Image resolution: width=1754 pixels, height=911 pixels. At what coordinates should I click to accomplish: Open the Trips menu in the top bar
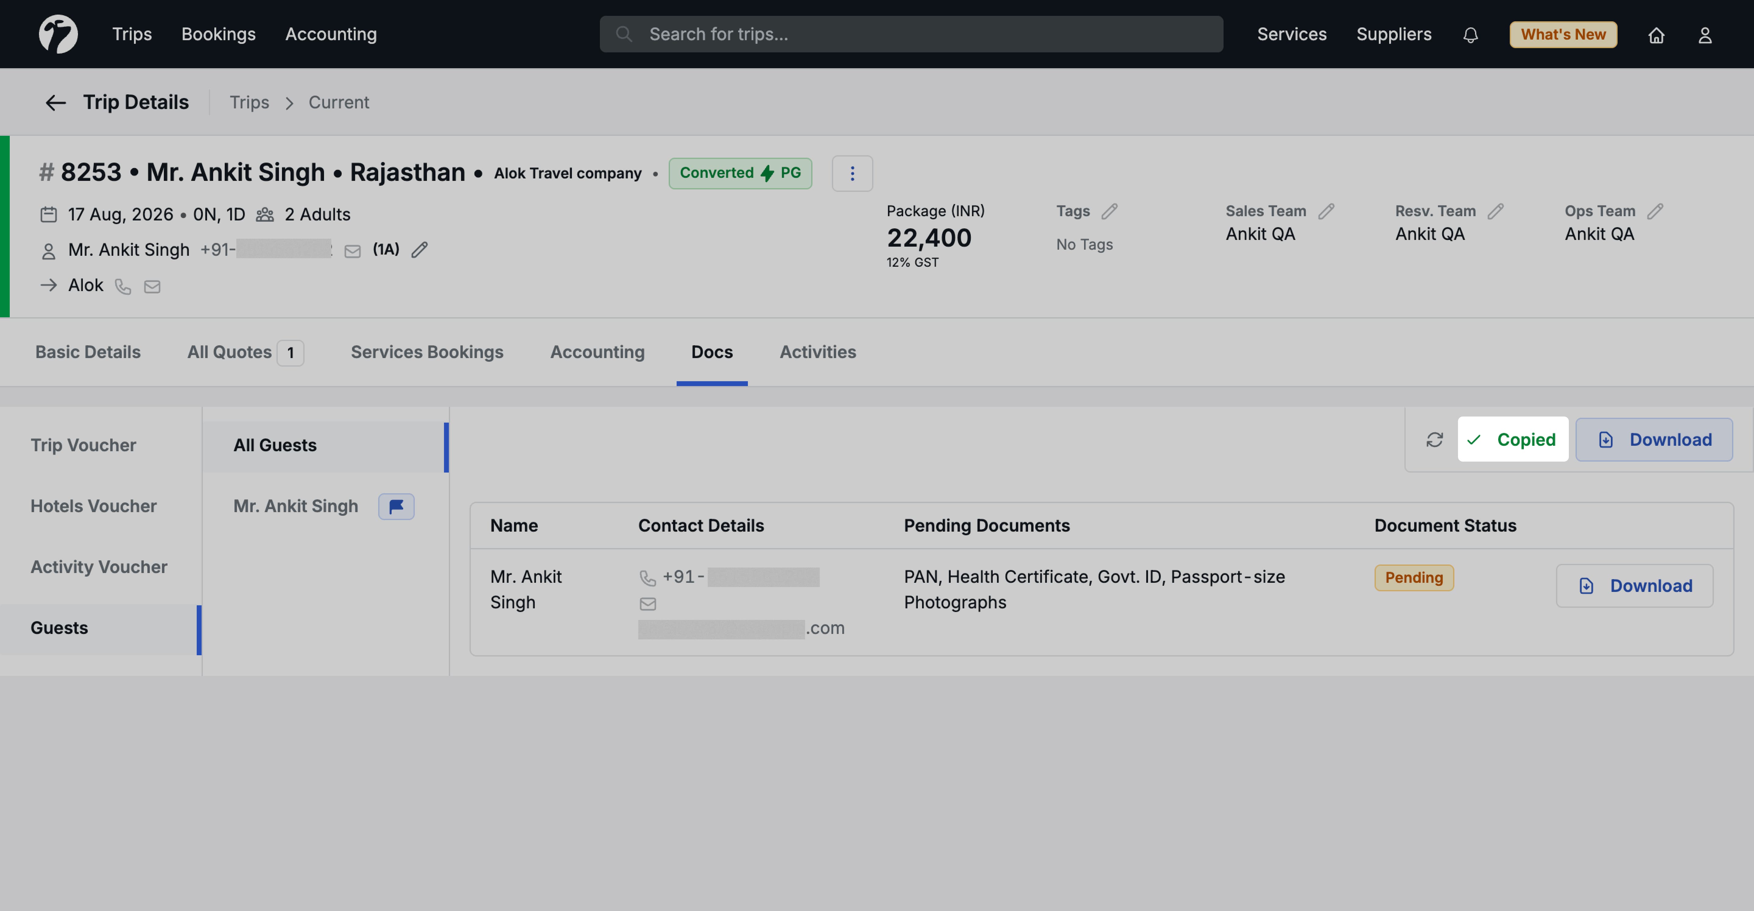click(x=132, y=34)
